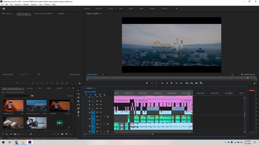Open Project panel menu
Viewport: 259px width, 145px height.
[x=23, y=88]
